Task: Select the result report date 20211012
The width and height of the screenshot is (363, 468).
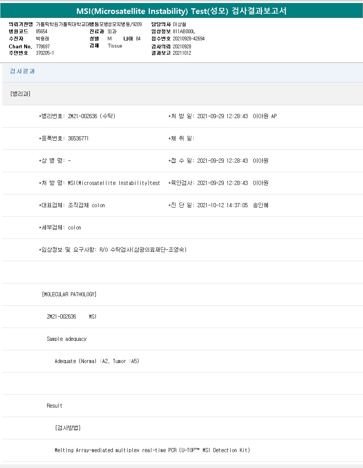Action: coord(182,53)
